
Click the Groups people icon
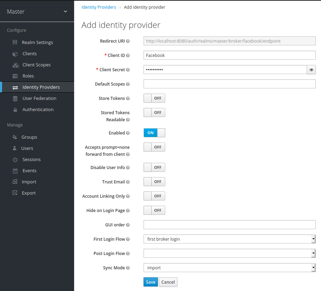click(15, 137)
